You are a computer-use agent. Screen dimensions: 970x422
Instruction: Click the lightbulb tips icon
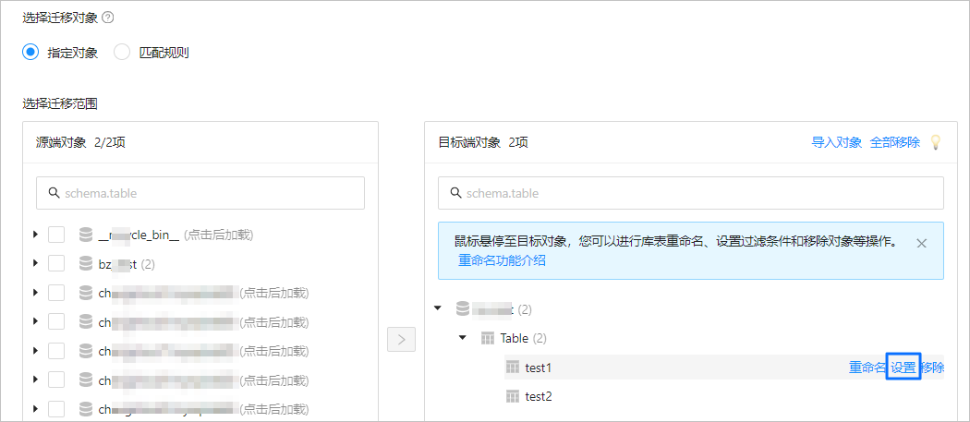936,142
